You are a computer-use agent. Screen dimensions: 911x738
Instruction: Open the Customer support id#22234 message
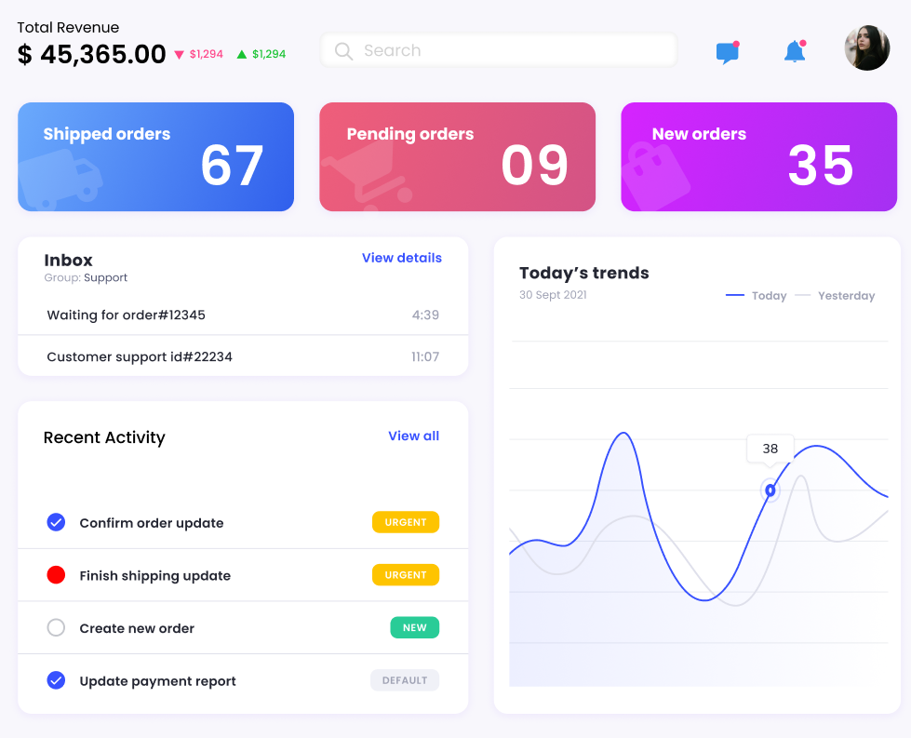pos(140,356)
